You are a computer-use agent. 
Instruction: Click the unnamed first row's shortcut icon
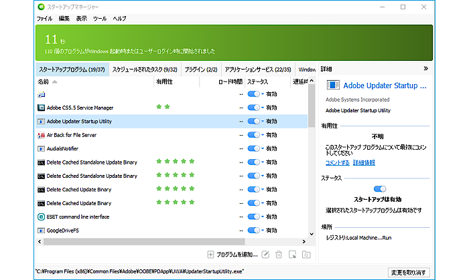click(42, 94)
